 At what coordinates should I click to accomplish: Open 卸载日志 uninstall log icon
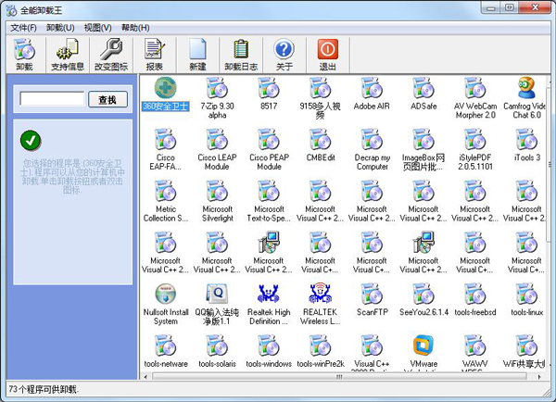pos(241,54)
